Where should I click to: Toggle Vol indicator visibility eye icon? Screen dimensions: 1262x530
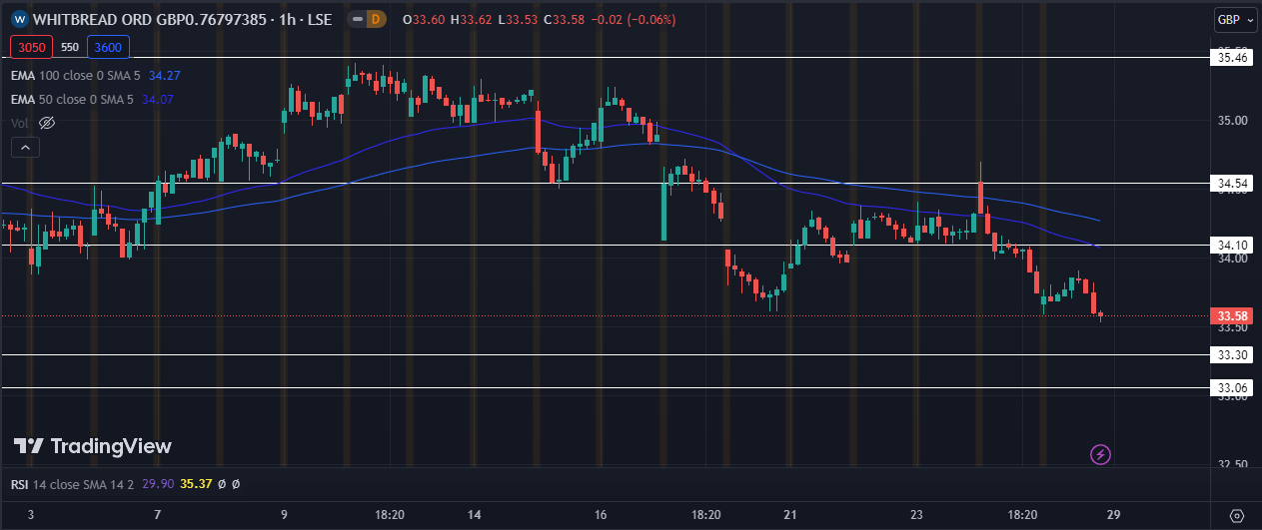tap(46, 123)
